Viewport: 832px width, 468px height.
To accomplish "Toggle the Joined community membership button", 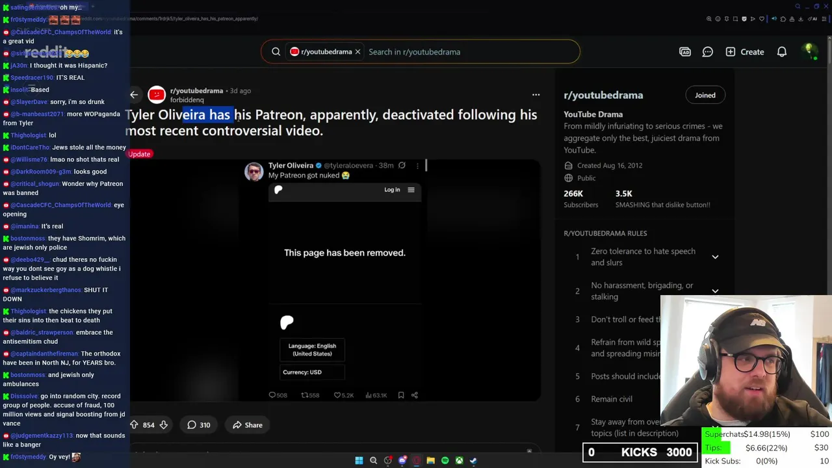I will pos(705,96).
